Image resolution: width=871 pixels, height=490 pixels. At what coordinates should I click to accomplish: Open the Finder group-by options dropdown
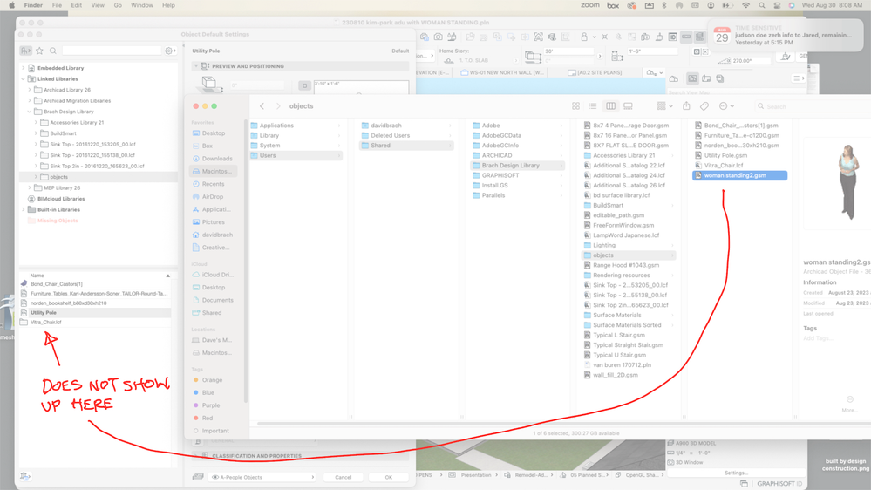(x=664, y=106)
